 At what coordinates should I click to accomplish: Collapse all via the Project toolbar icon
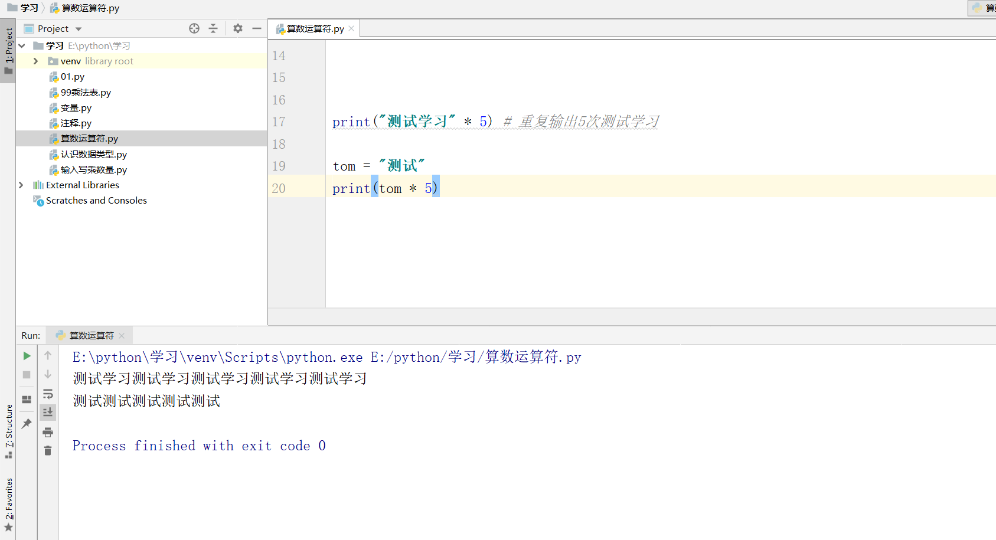click(213, 28)
